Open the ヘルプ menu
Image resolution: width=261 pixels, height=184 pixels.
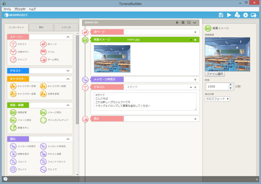pyautogui.click(x=32, y=9)
